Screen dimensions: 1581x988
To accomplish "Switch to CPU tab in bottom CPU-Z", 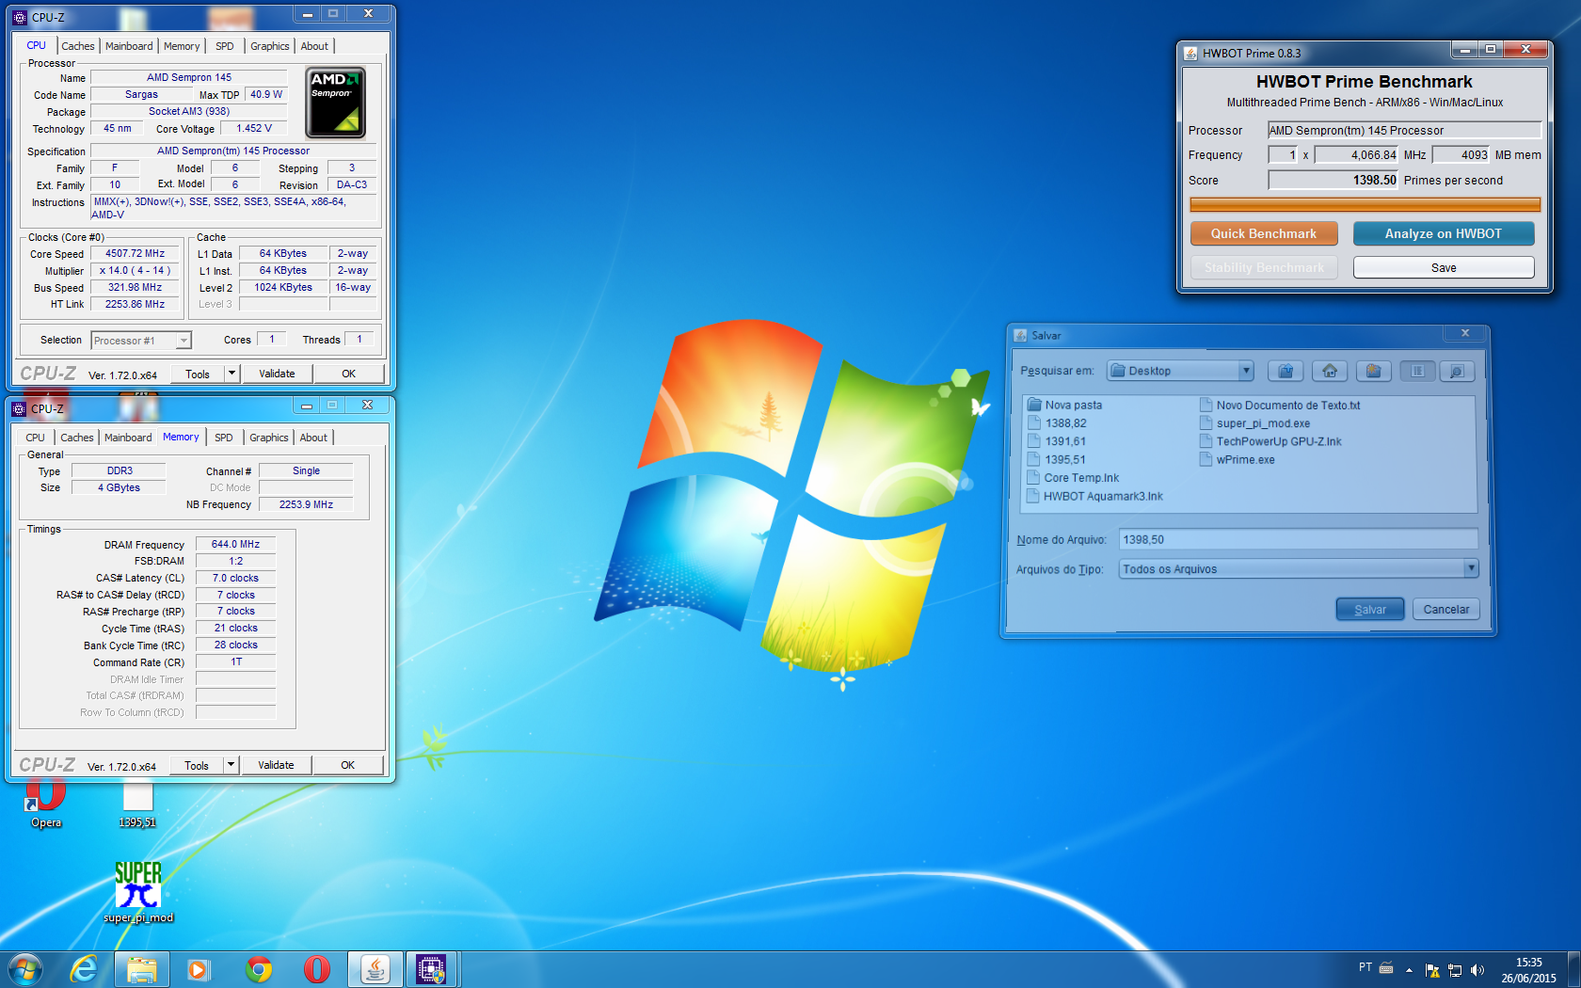I will tap(35, 438).
